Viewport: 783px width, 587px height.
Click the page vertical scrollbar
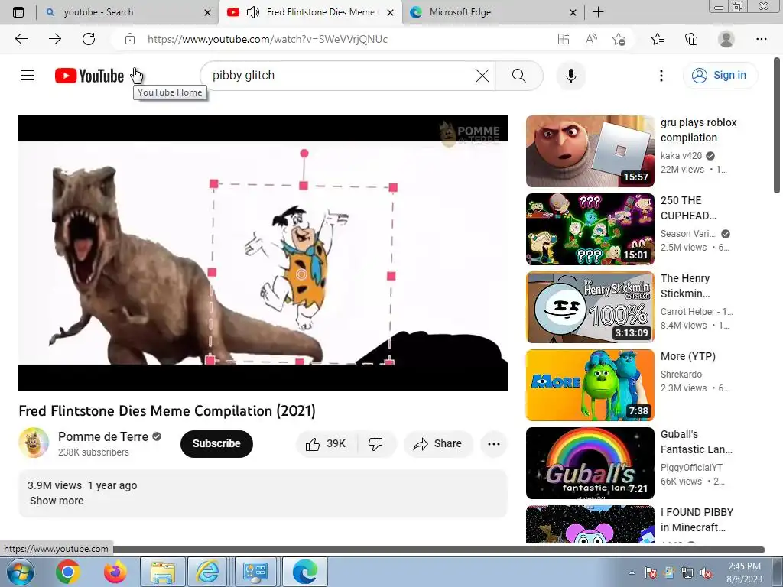pos(777,125)
